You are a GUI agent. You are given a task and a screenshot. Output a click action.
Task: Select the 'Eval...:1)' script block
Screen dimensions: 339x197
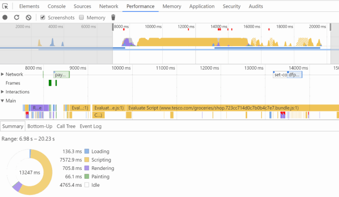pos(80,108)
